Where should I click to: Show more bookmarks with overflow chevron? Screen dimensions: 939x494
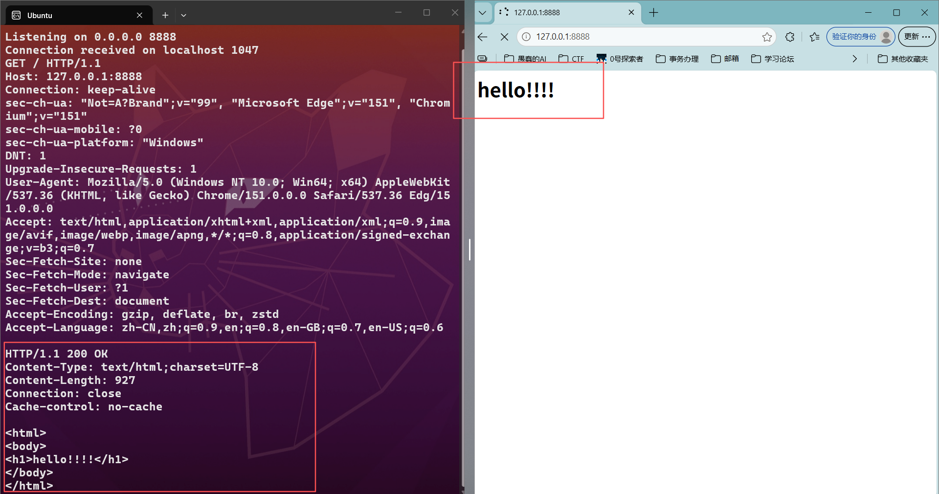point(854,59)
